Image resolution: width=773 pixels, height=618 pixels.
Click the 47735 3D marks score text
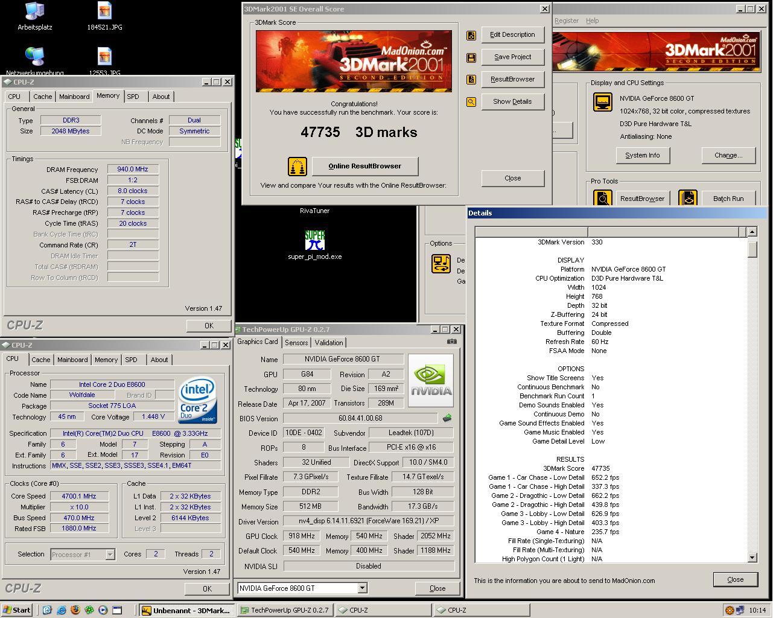tap(358, 132)
